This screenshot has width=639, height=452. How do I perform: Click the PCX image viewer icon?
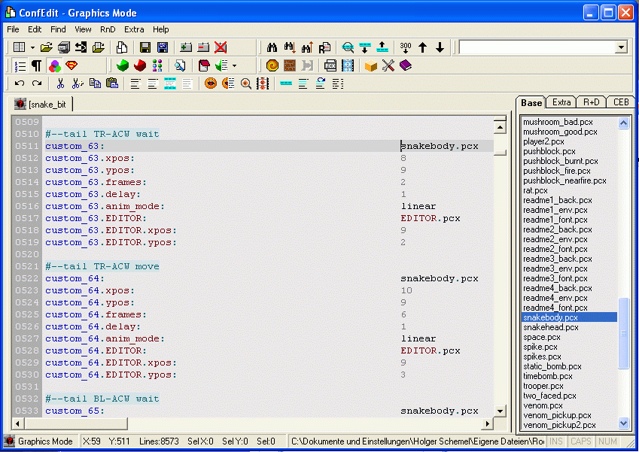(x=330, y=65)
